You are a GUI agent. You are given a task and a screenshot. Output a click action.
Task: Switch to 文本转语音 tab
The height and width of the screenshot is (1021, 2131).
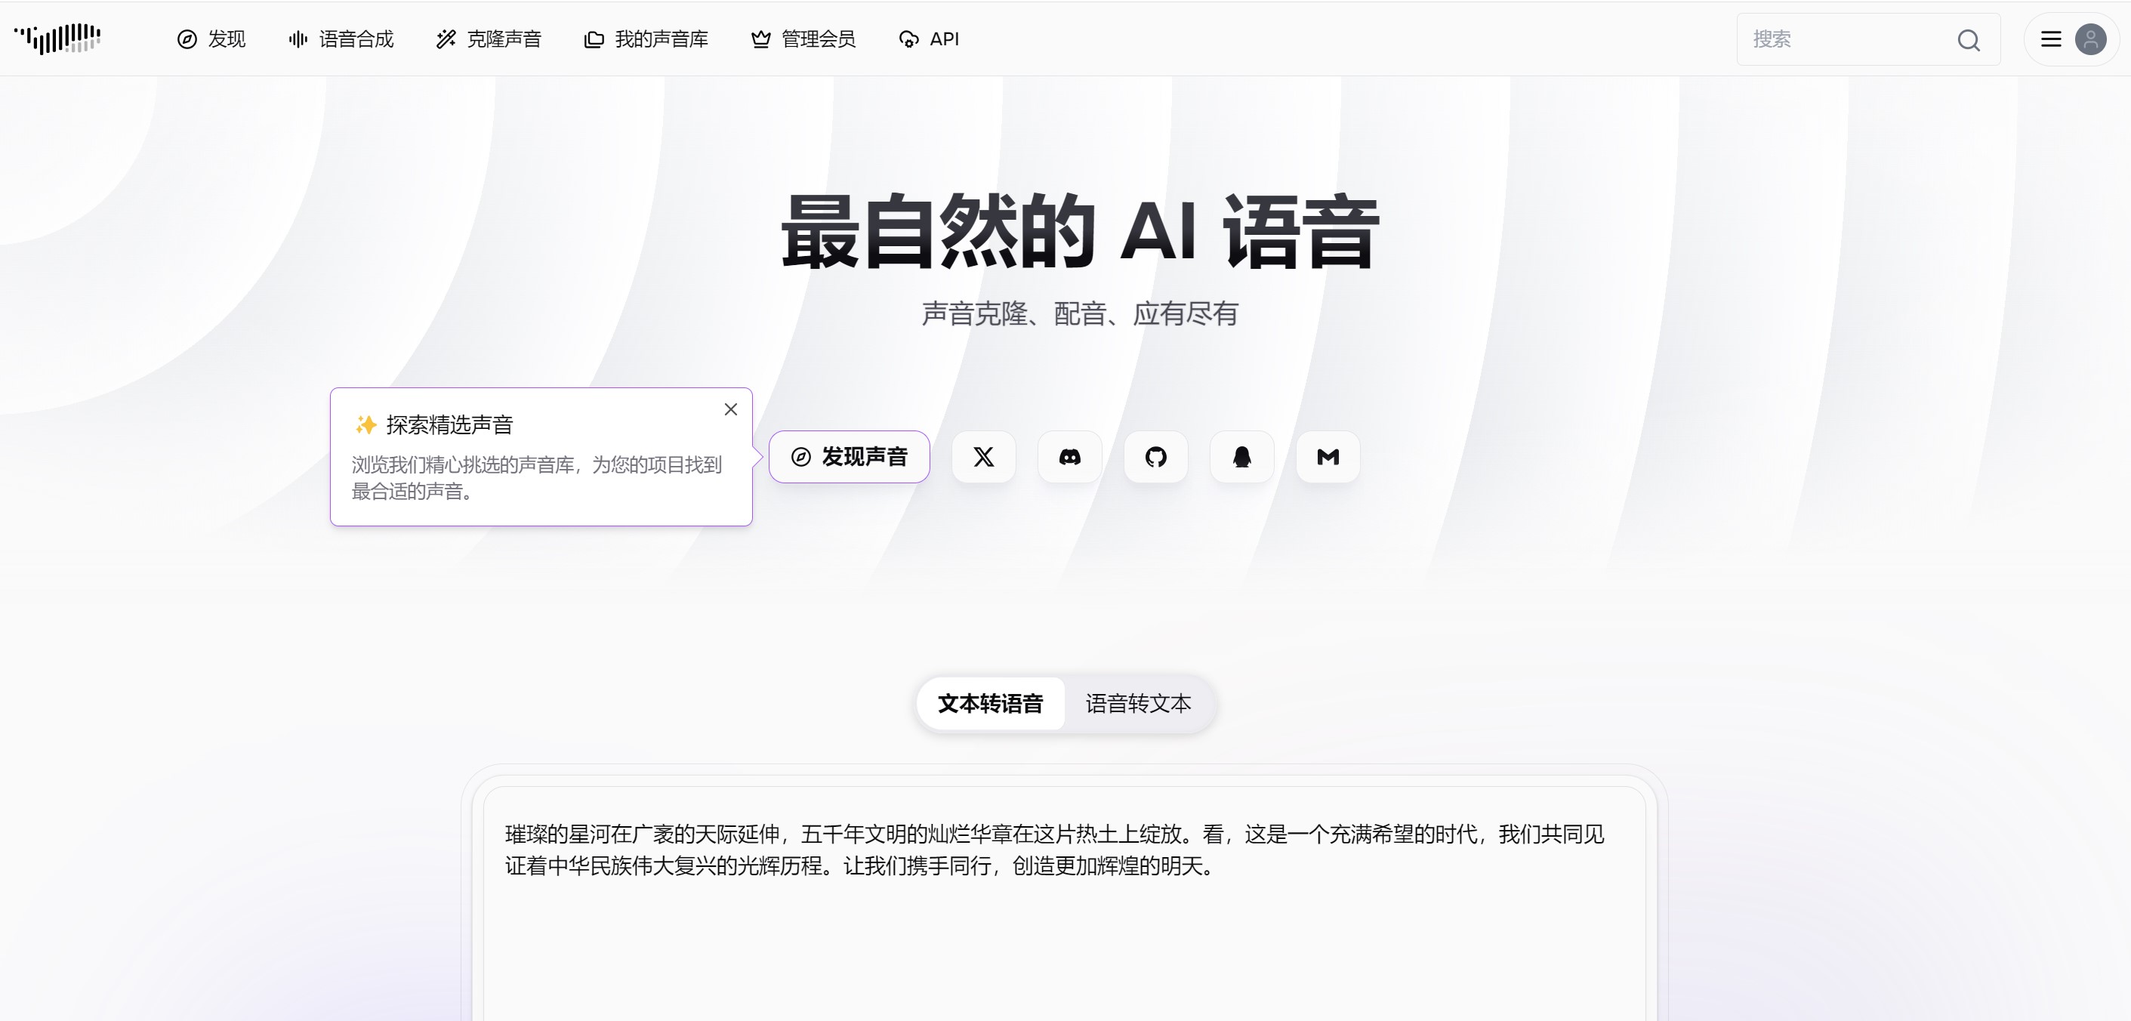[x=990, y=703]
